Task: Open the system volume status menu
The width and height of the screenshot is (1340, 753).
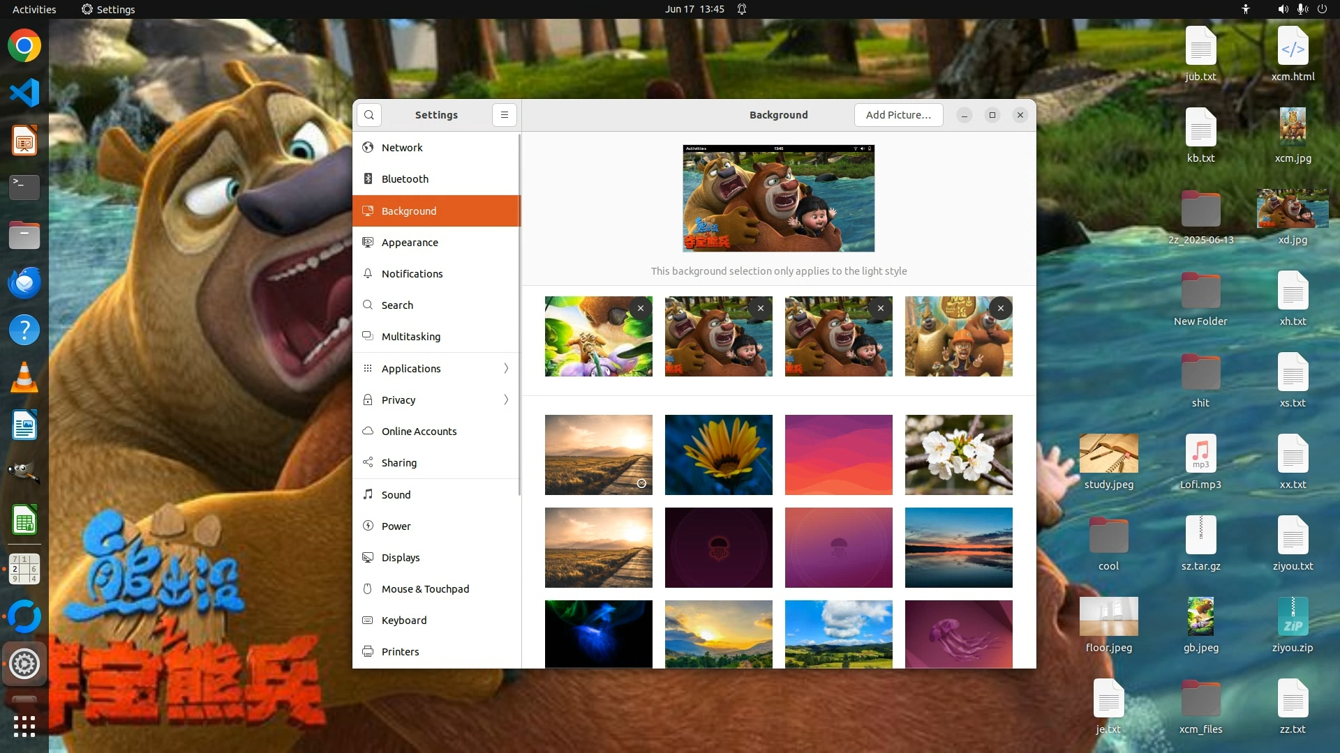Action: (x=1283, y=9)
